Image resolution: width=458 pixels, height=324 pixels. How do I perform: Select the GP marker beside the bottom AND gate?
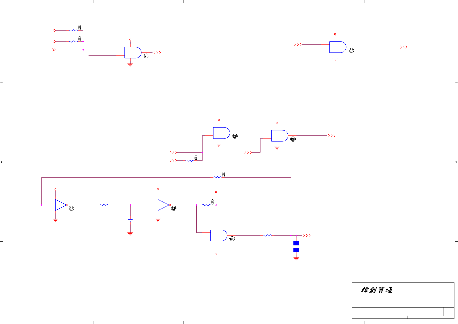[232, 239]
